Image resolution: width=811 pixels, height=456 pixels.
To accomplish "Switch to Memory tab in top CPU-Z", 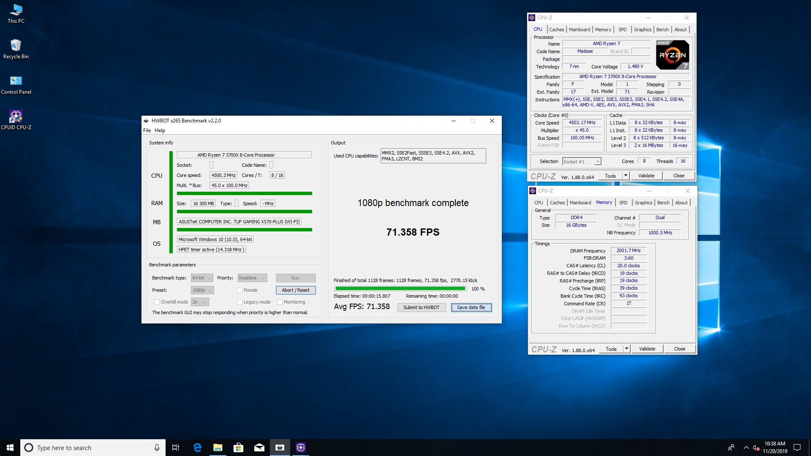I will coord(603,30).
